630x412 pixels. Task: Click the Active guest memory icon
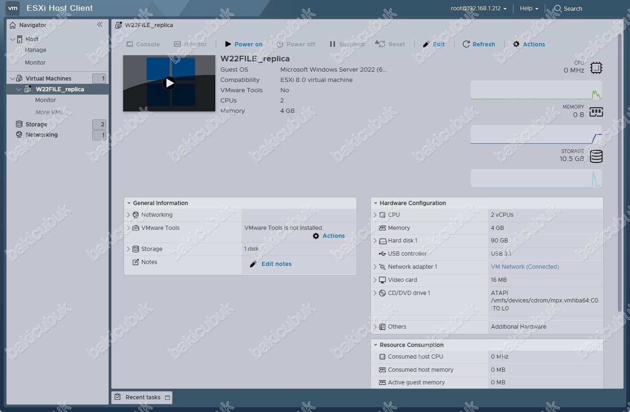point(382,383)
